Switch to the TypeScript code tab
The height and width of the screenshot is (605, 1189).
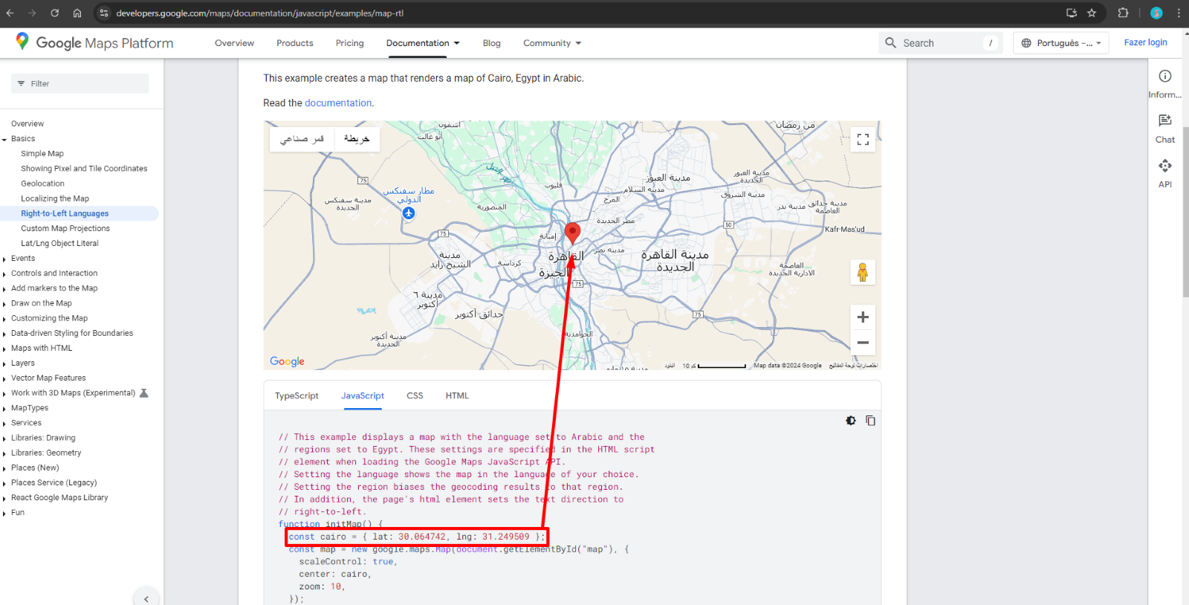point(297,395)
